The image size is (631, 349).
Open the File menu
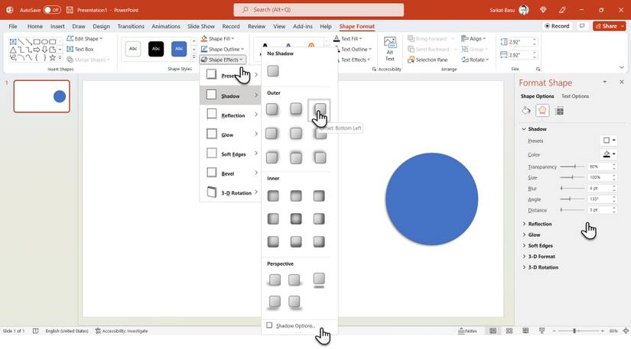pos(13,27)
